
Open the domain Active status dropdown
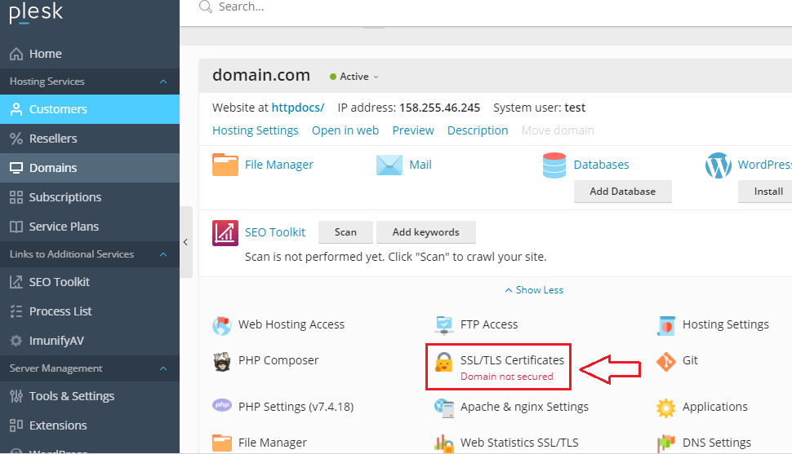pyautogui.click(x=355, y=77)
